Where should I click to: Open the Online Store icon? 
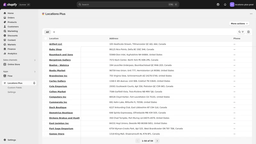coord(5,65)
